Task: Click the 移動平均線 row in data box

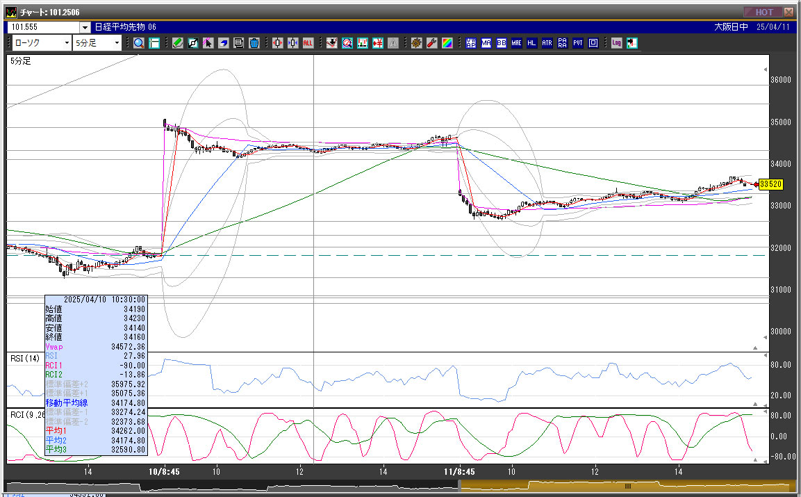Action: (x=96, y=403)
